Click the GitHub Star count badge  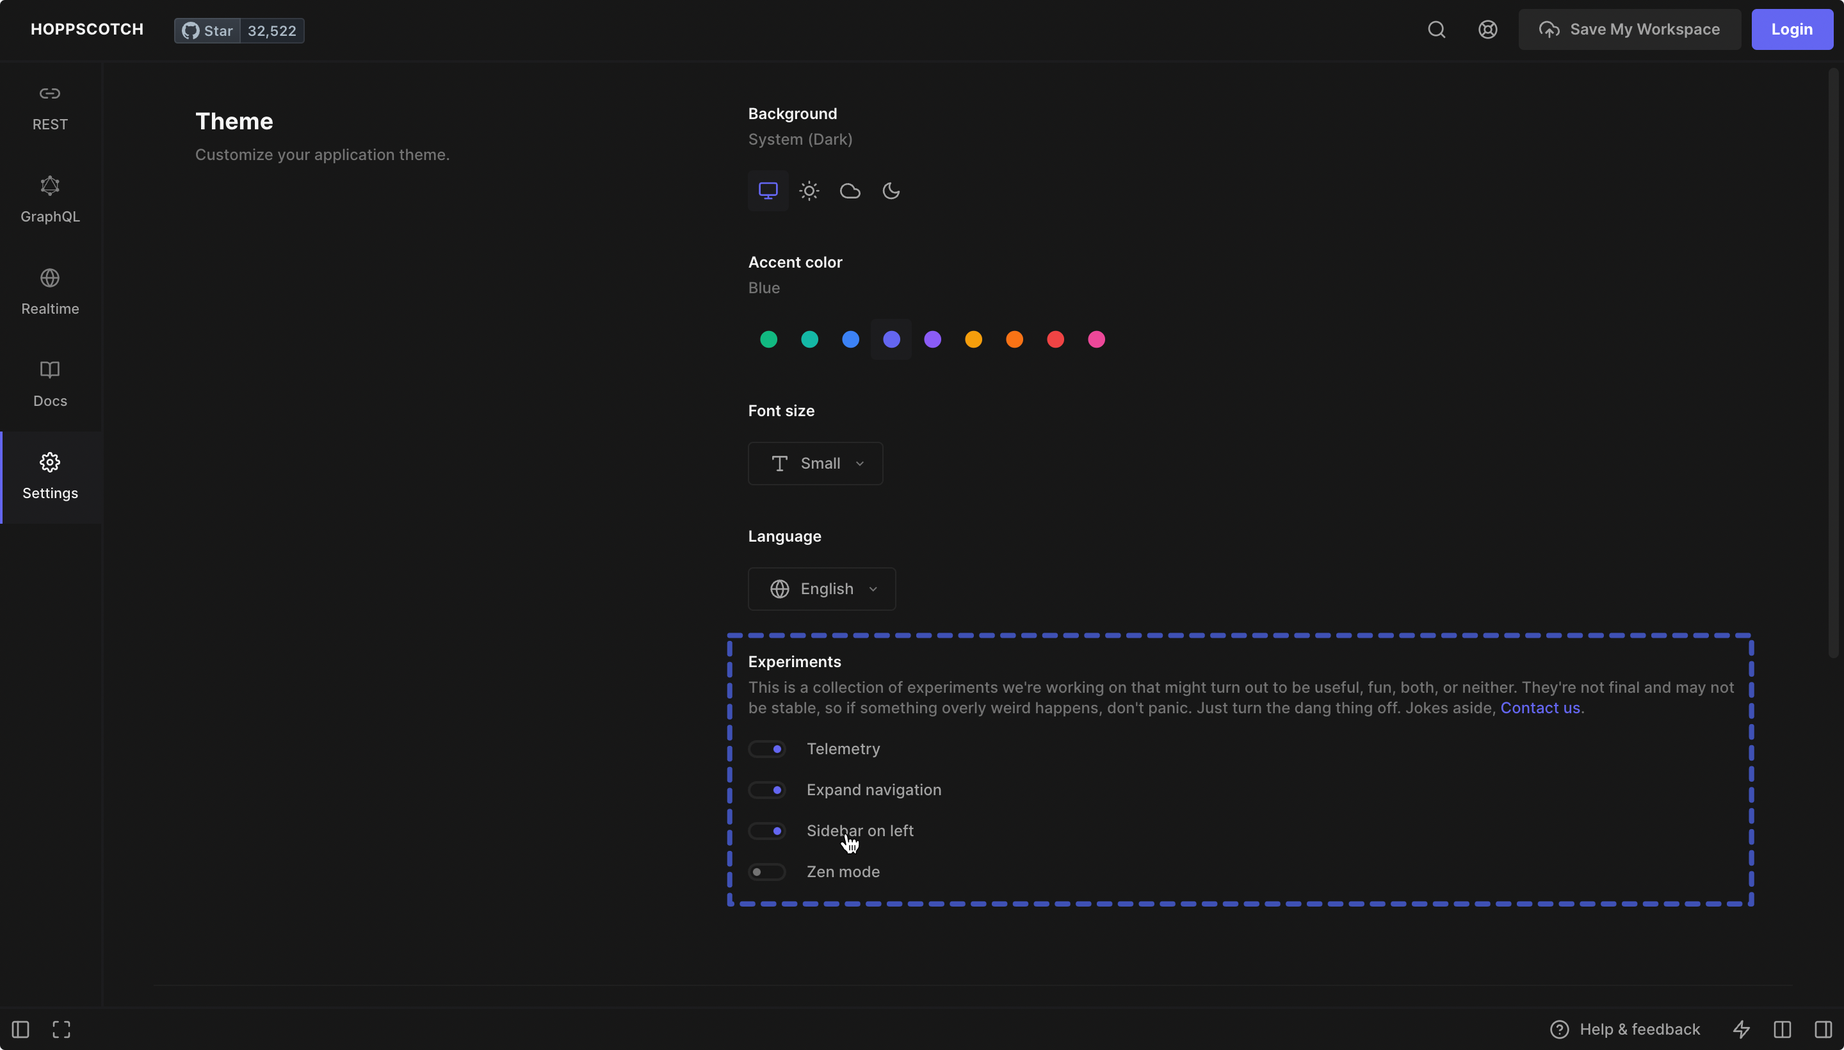click(x=271, y=31)
